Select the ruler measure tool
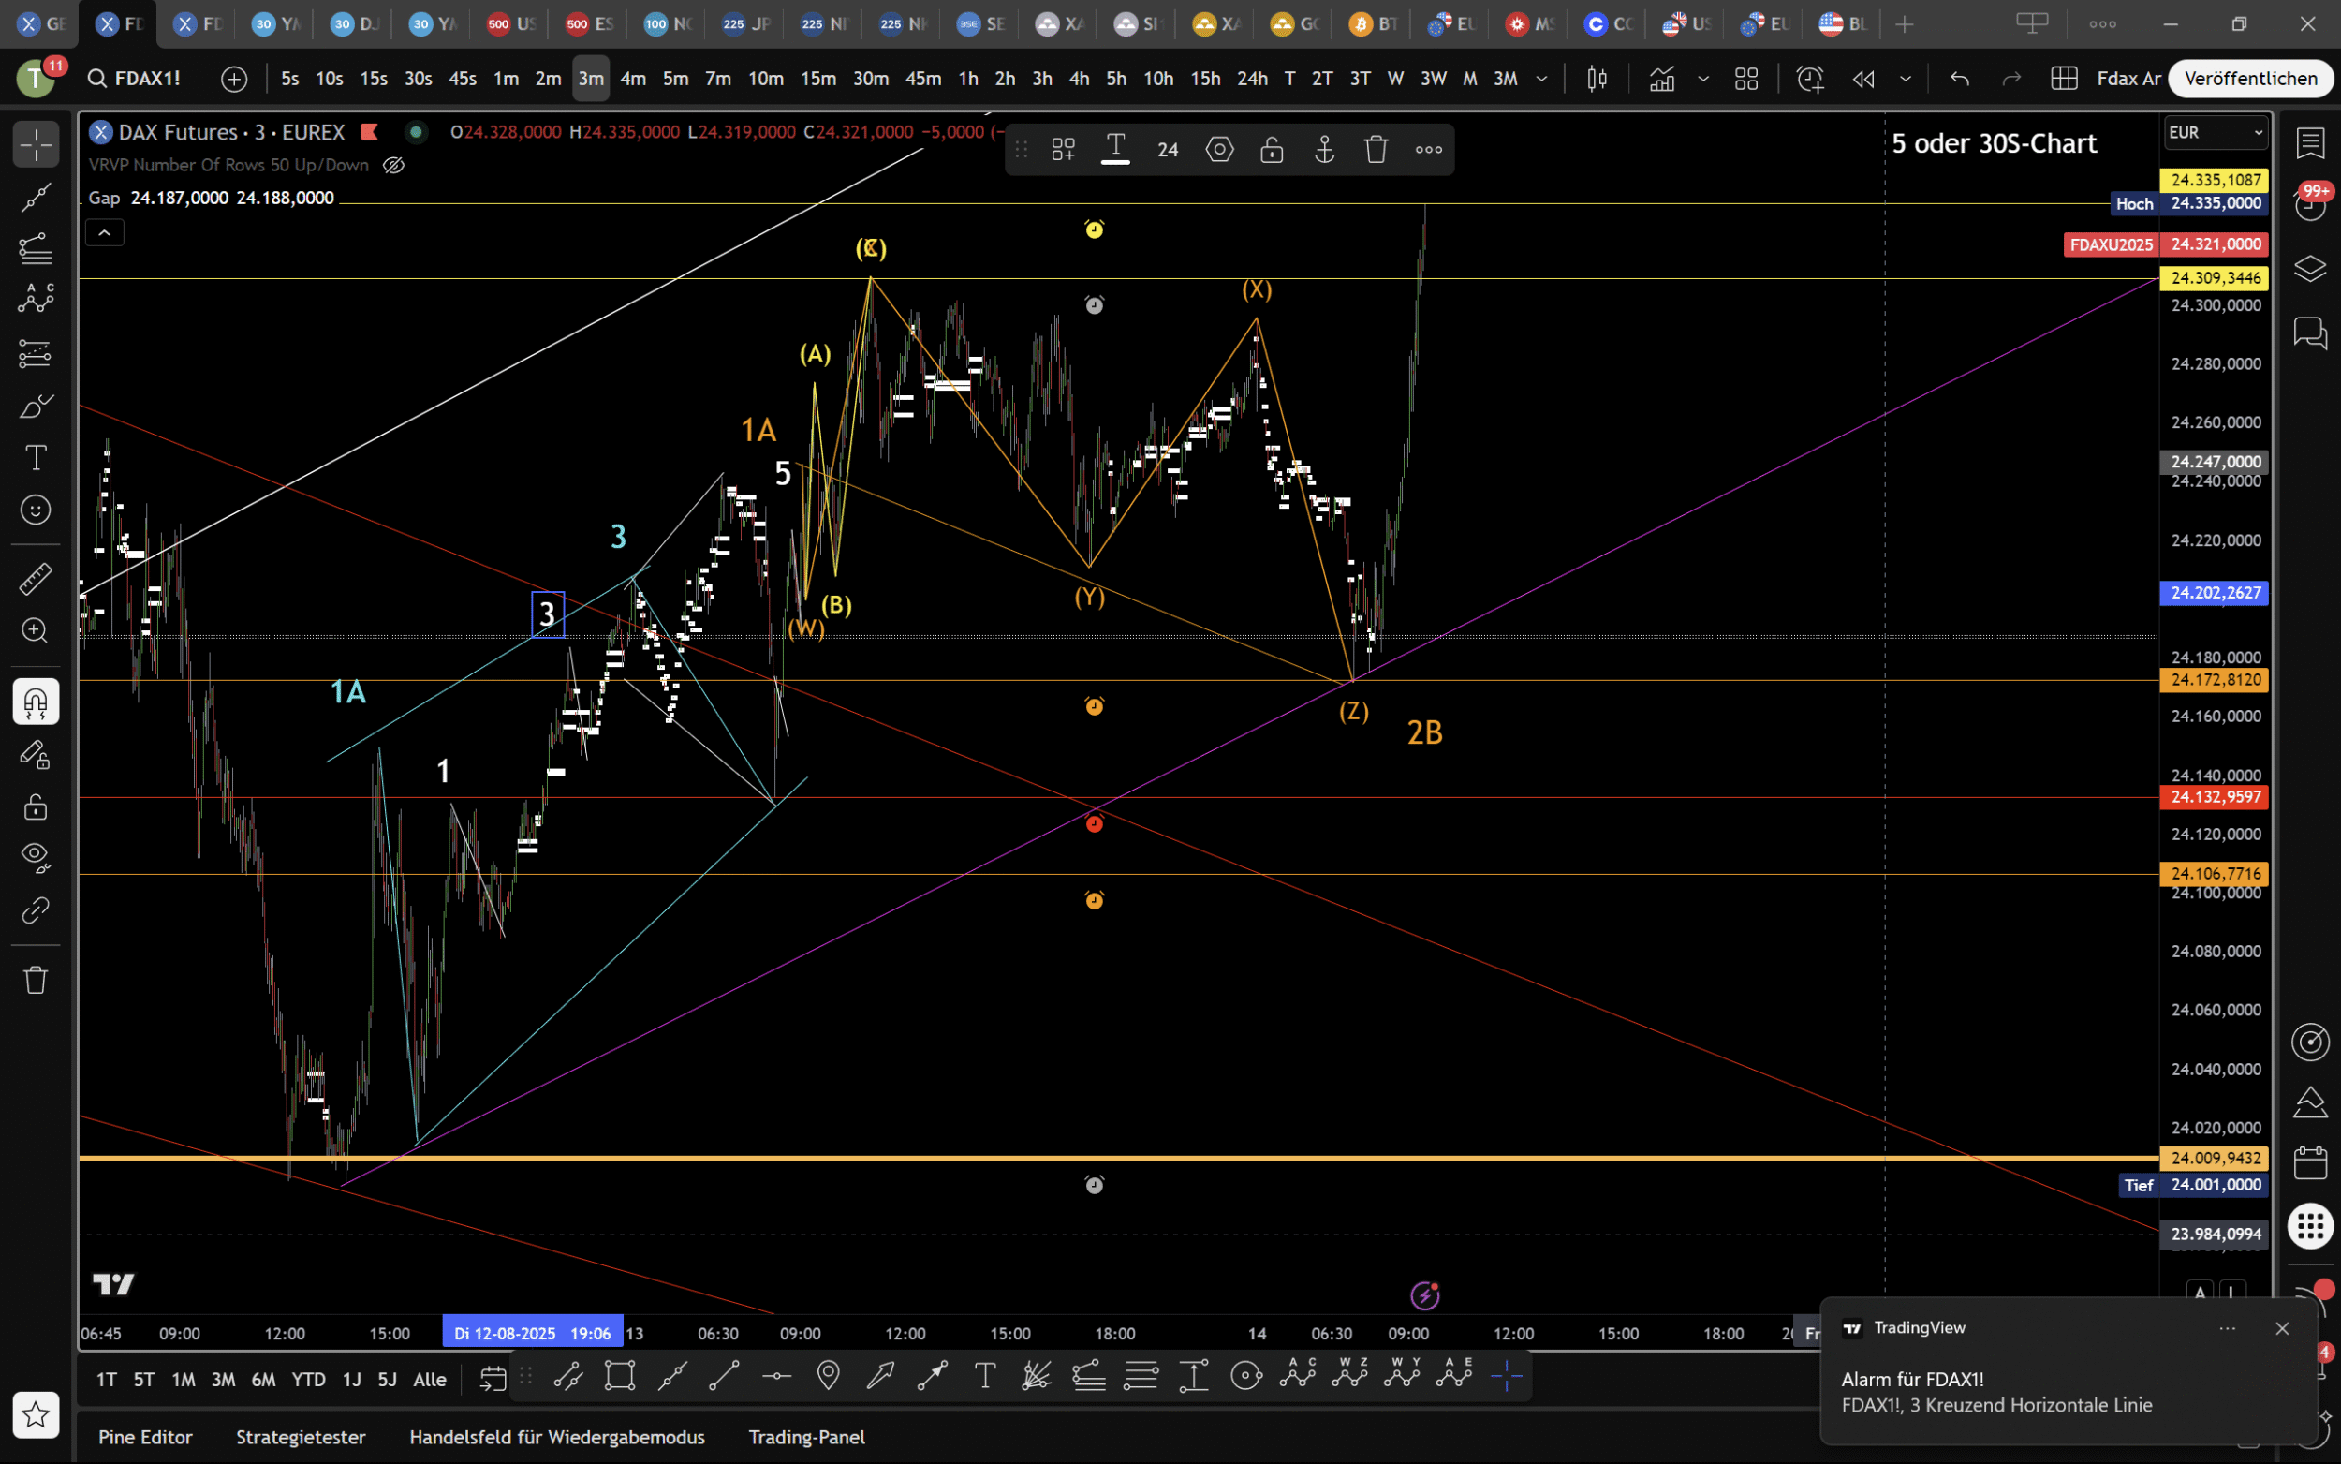 click(36, 579)
